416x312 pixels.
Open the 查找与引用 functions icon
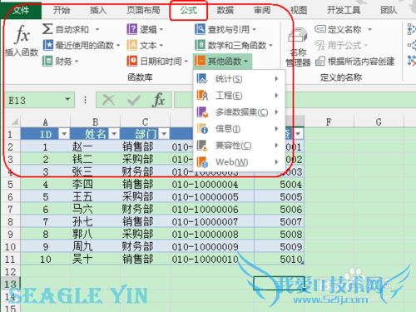pos(200,29)
